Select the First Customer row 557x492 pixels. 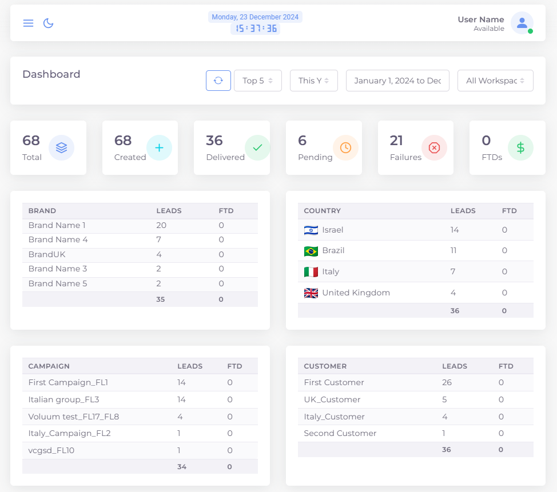click(x=416, y=383)
